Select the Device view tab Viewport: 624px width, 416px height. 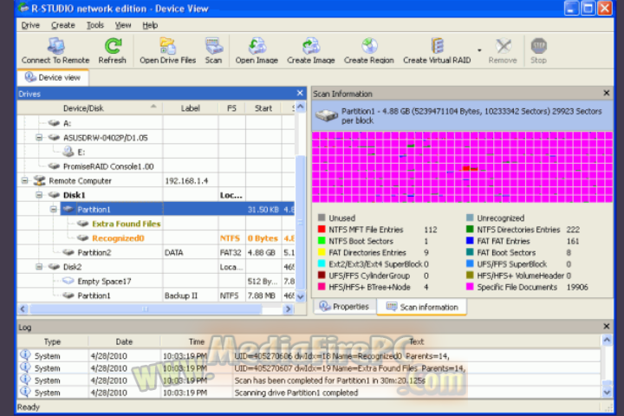[53, 77]
